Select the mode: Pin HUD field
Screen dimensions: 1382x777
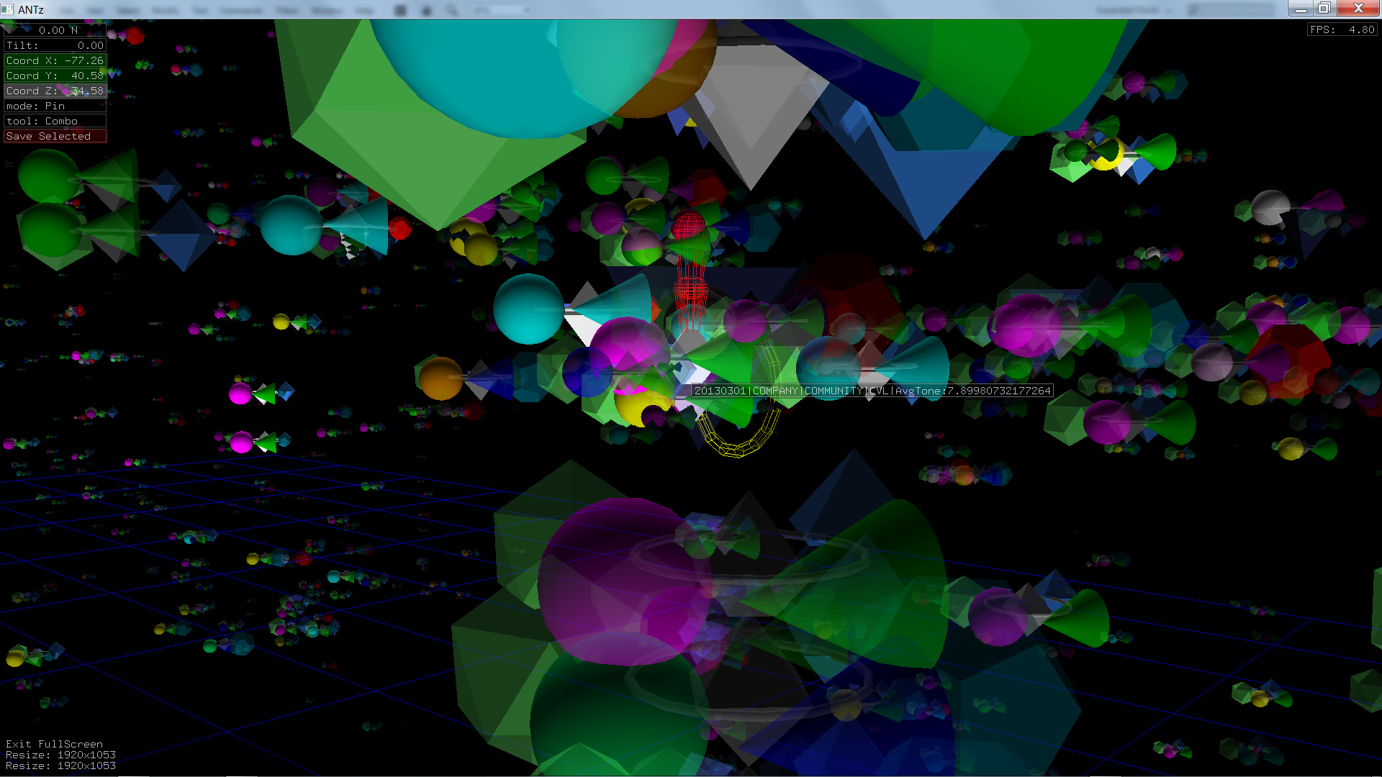[55, 106]
